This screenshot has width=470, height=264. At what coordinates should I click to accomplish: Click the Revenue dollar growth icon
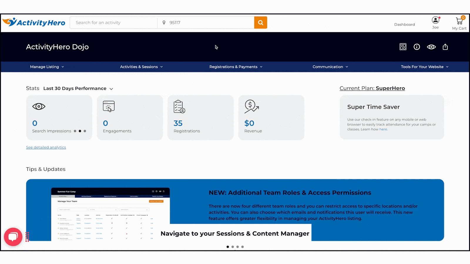251,106
